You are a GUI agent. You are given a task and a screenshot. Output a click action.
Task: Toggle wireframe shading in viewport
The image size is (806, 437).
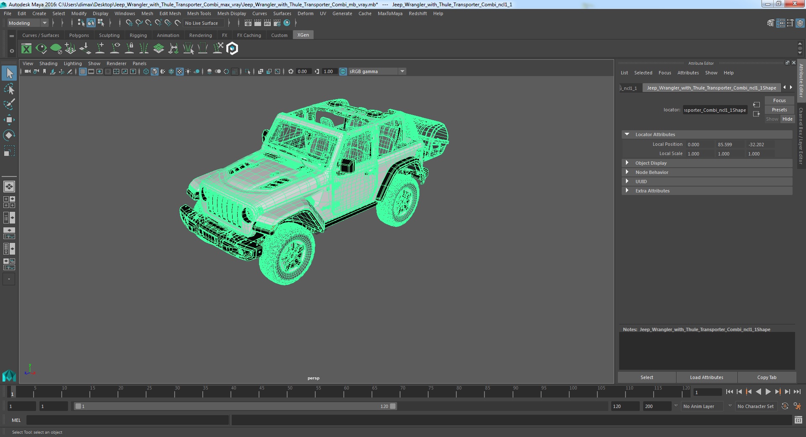pyautogui.click(x=146, y=71)
